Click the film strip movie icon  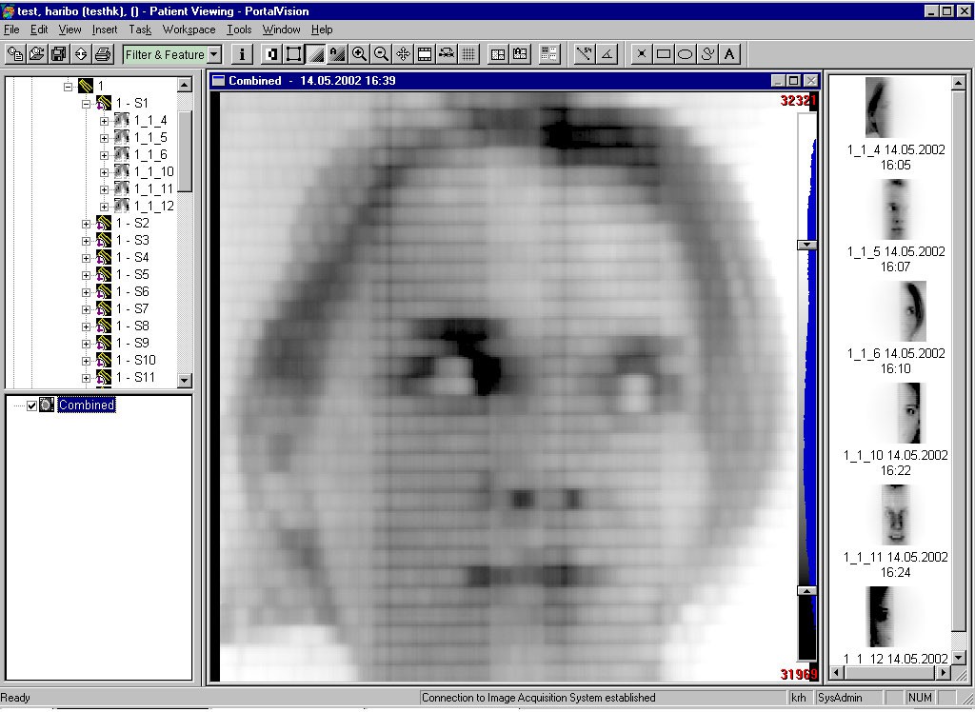coord(425,54)
